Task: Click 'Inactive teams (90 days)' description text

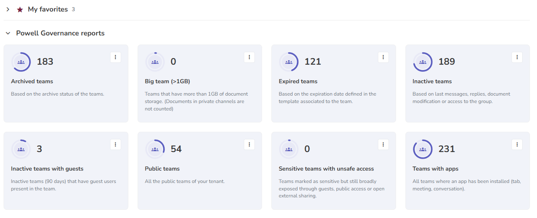Action: pyautogui.click(x=63, y=185)
